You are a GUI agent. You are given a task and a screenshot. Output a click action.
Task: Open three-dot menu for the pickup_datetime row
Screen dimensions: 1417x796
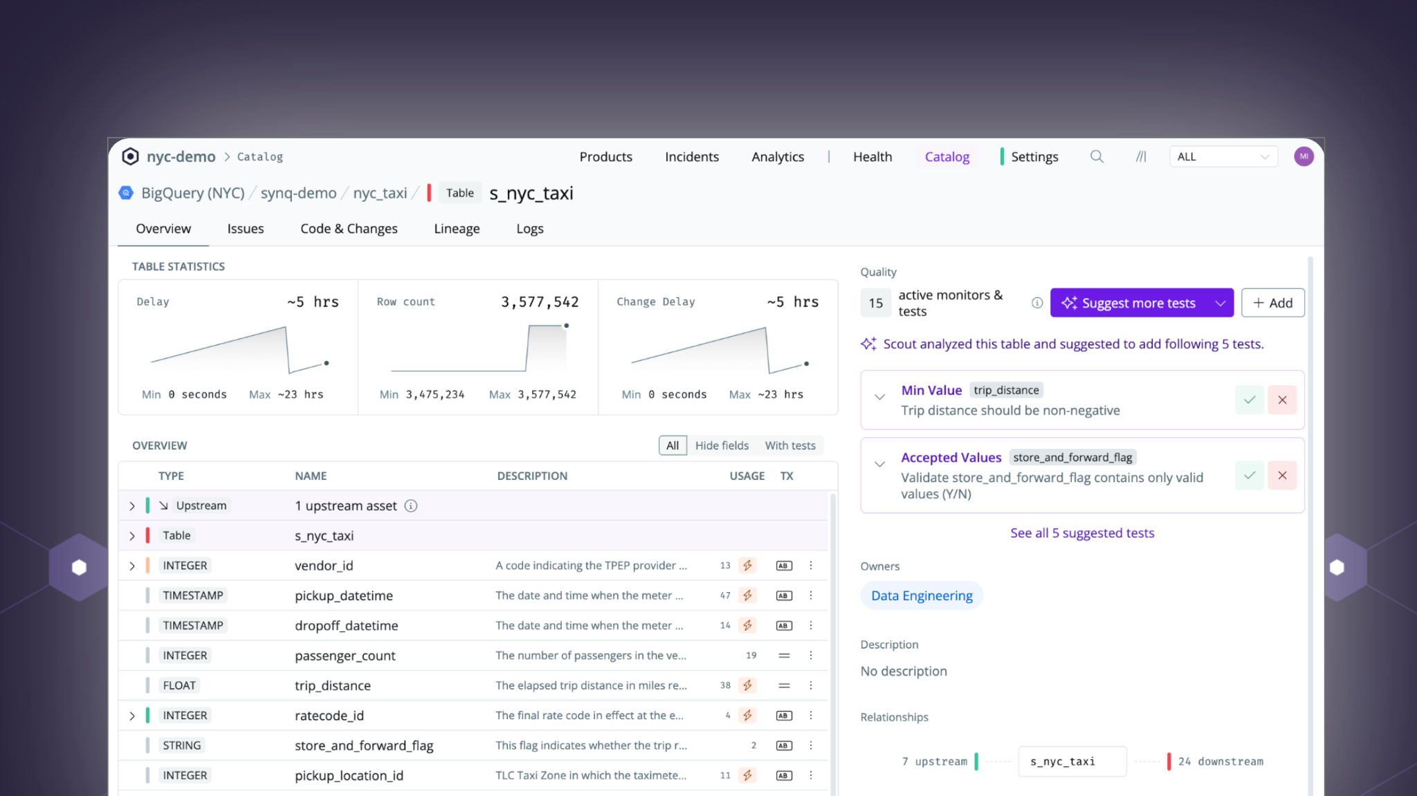pos(811,595)
